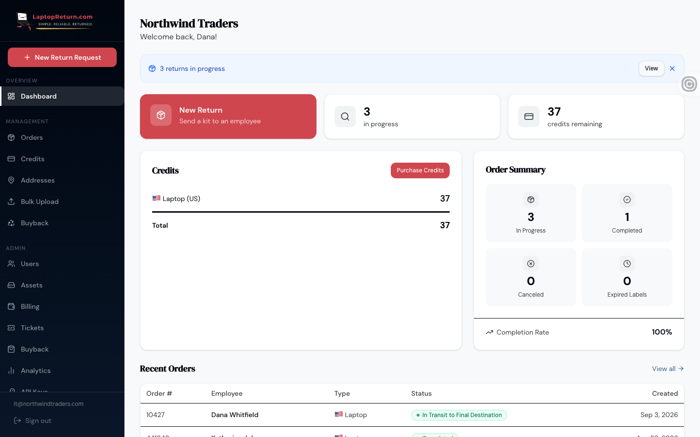This screenshot has height=437, width=700.
Task: Open Analytics page
Action: click(x=62, y=370)
